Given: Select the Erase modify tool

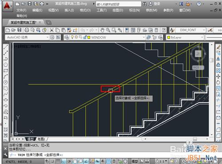Looking at the screenshot, I should tap(218, 47).
